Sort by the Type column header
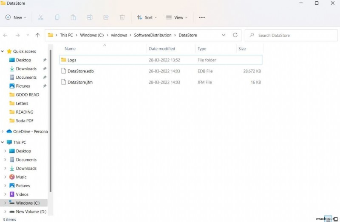 click(x=202, y=49)
